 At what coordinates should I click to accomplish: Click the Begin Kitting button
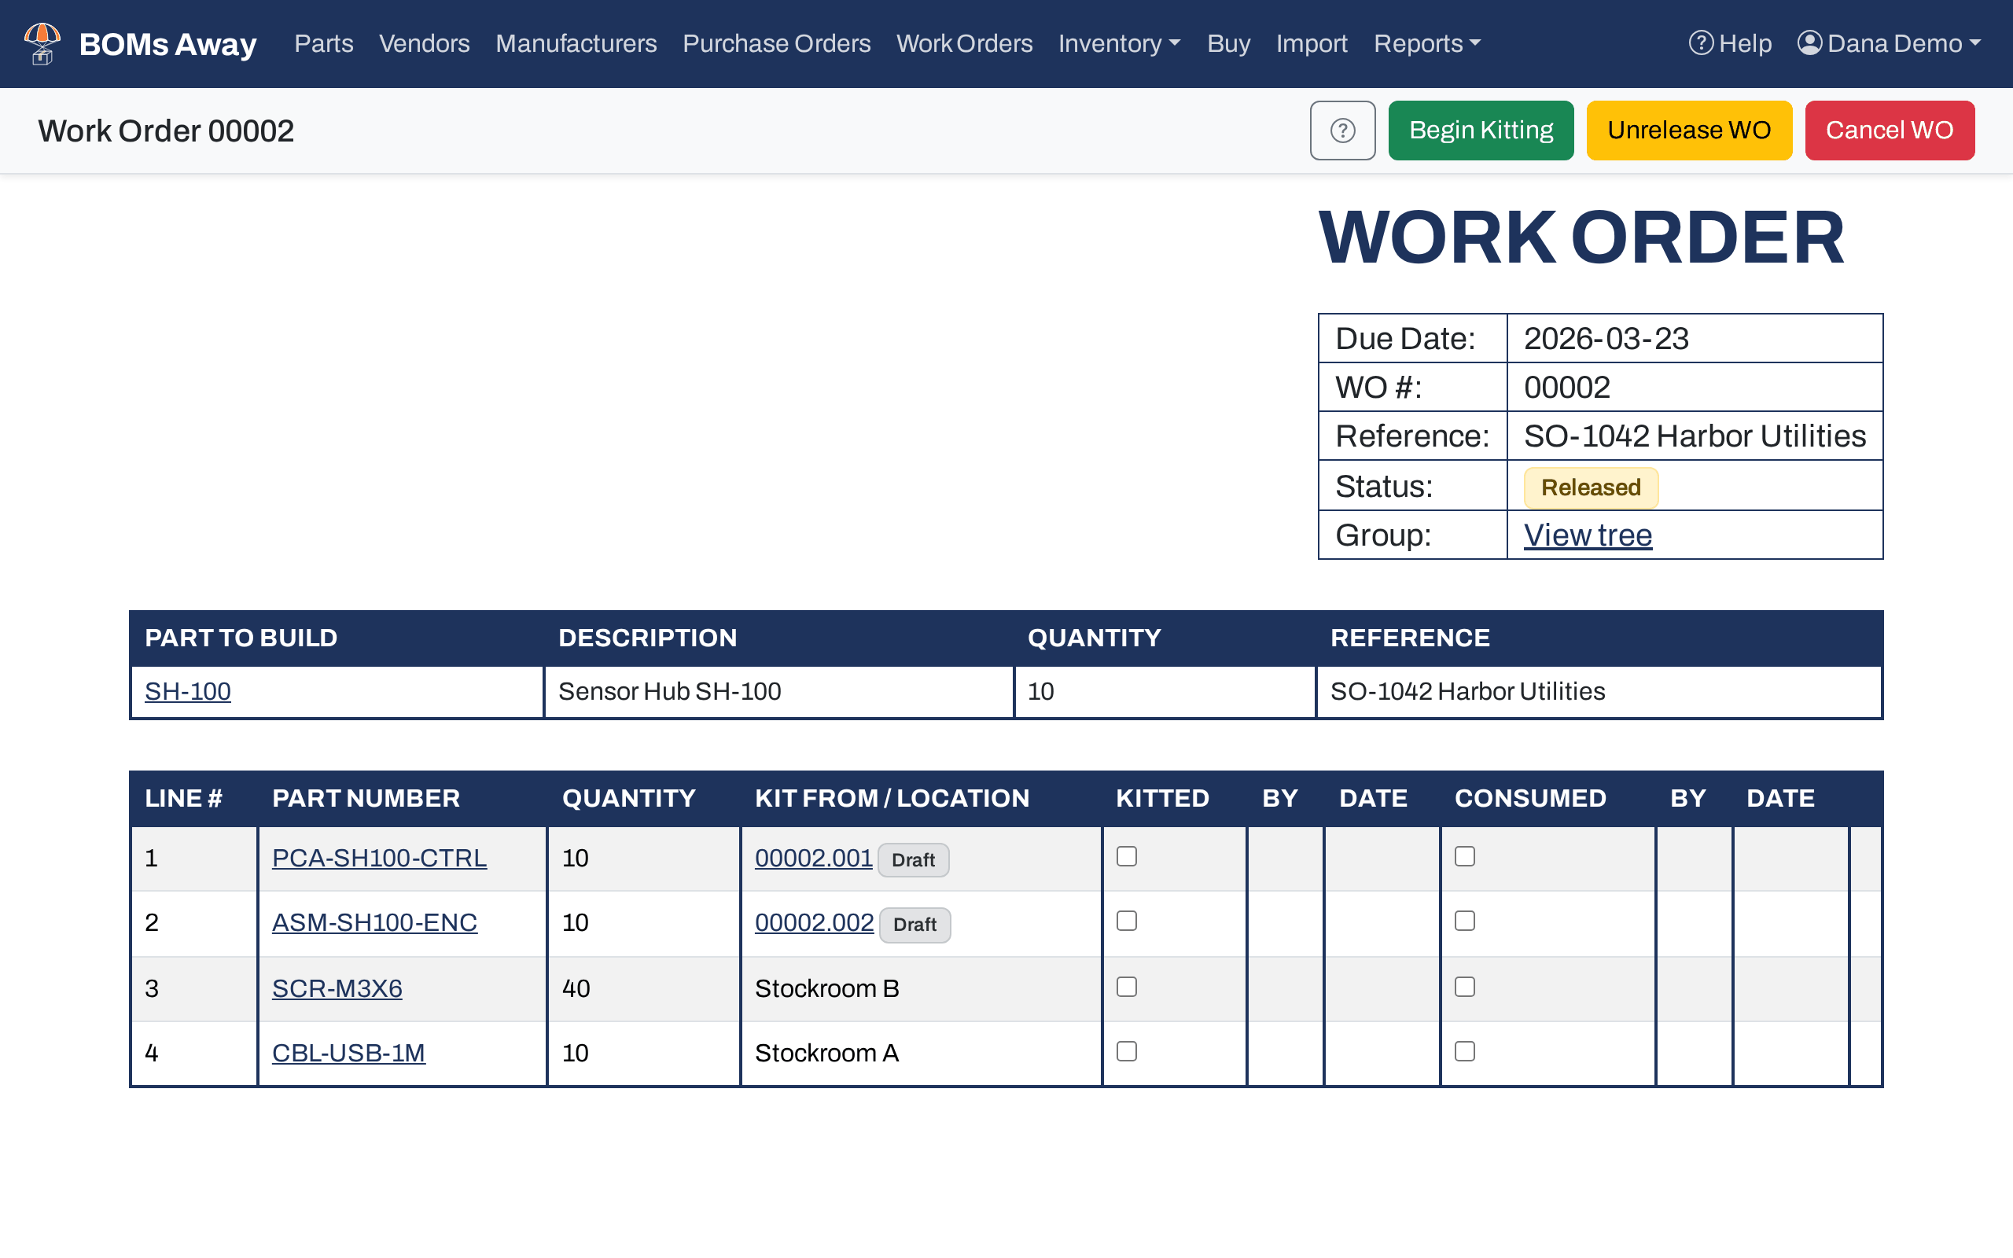click(x=1481, y=131)
